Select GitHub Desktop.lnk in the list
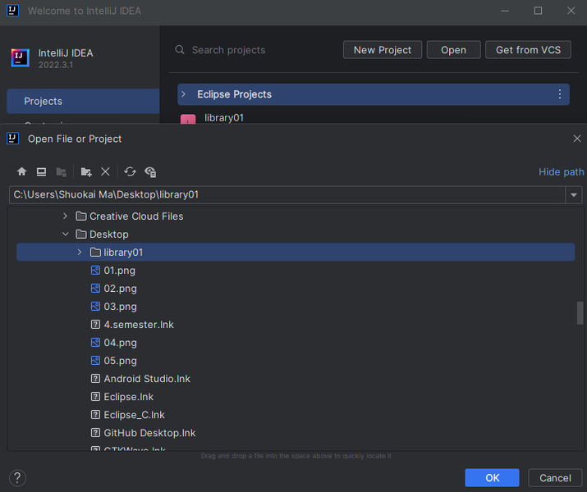The image size is (587, 492). pos(296,433)
